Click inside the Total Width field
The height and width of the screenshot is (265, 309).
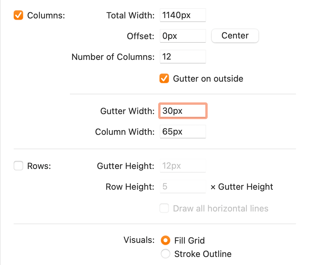click(x=183, y=15)
